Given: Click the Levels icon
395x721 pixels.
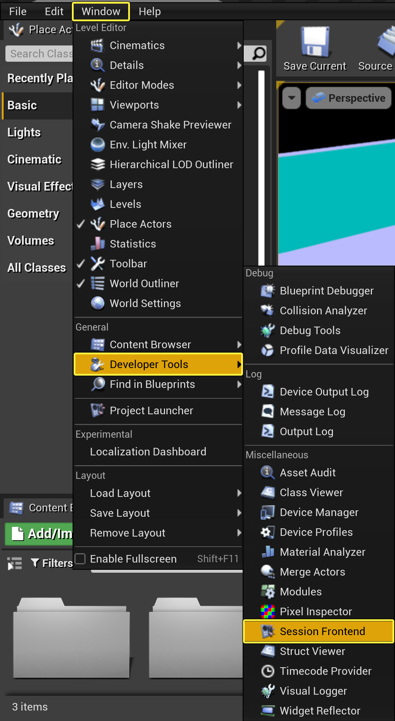Looking at the screenshot, I should (x=97, y=204).
